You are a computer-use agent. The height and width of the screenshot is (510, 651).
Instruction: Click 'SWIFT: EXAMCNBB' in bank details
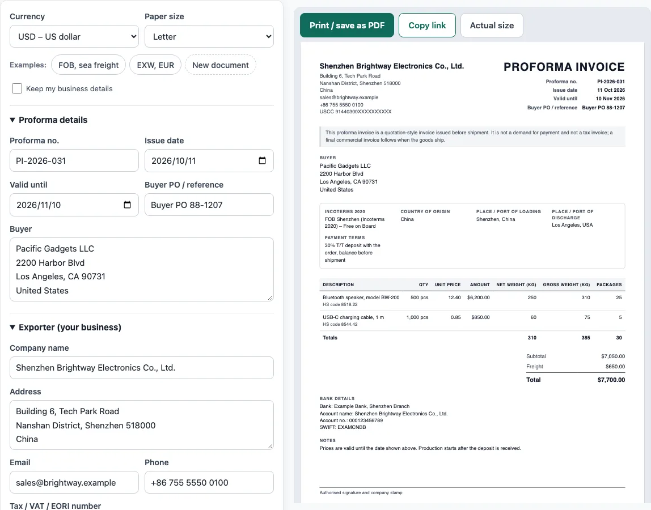[x=343, y=427]
